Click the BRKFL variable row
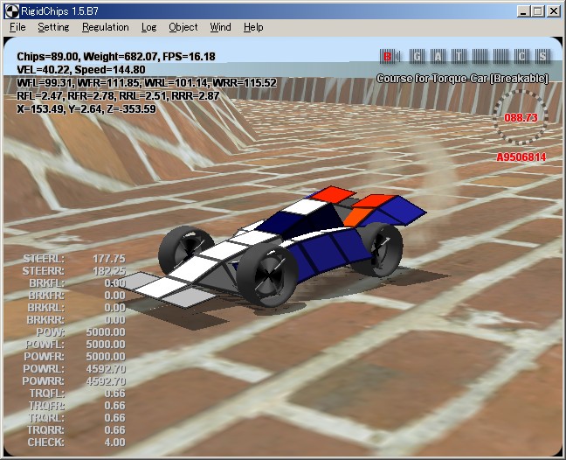This screenshot has height=460, width=566. pyautogui.click(x=77, y=283)
